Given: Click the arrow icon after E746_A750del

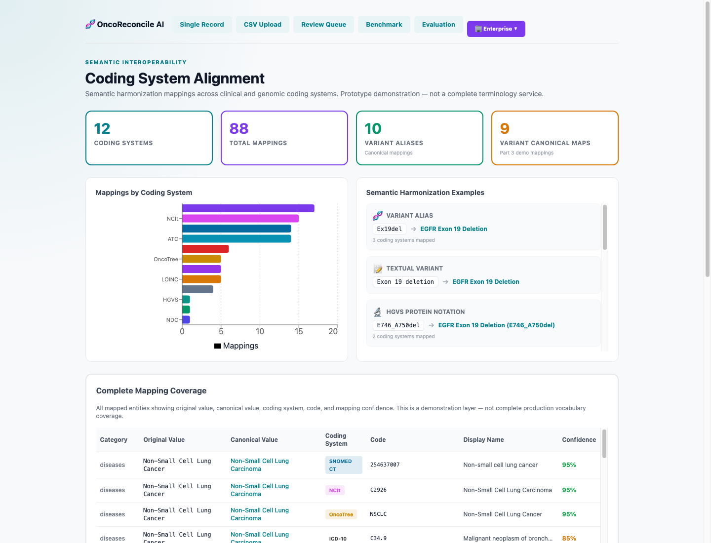Looking at the screenshot, I should pos(431,325).
